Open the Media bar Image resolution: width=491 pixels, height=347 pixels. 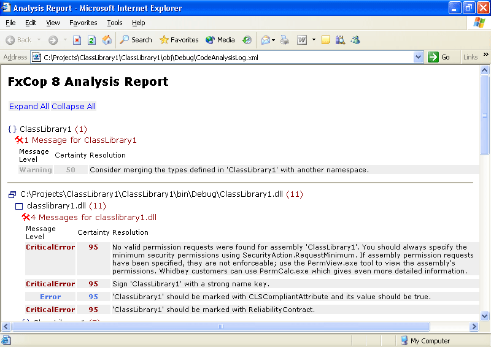pos(220,40)
